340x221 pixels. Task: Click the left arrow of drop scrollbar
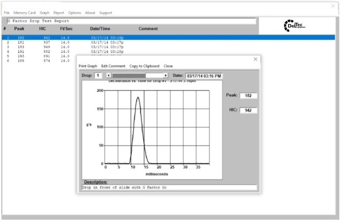(x=109, y=76)
